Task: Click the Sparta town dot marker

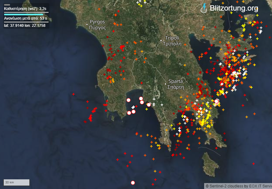Action: click(165, 84)
